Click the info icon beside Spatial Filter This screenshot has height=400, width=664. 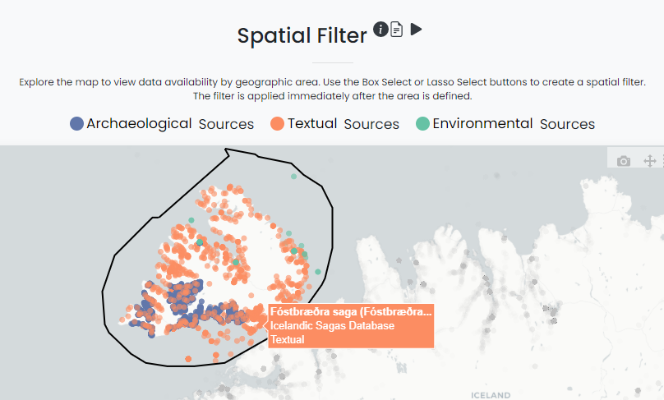[x=380, y=30]
